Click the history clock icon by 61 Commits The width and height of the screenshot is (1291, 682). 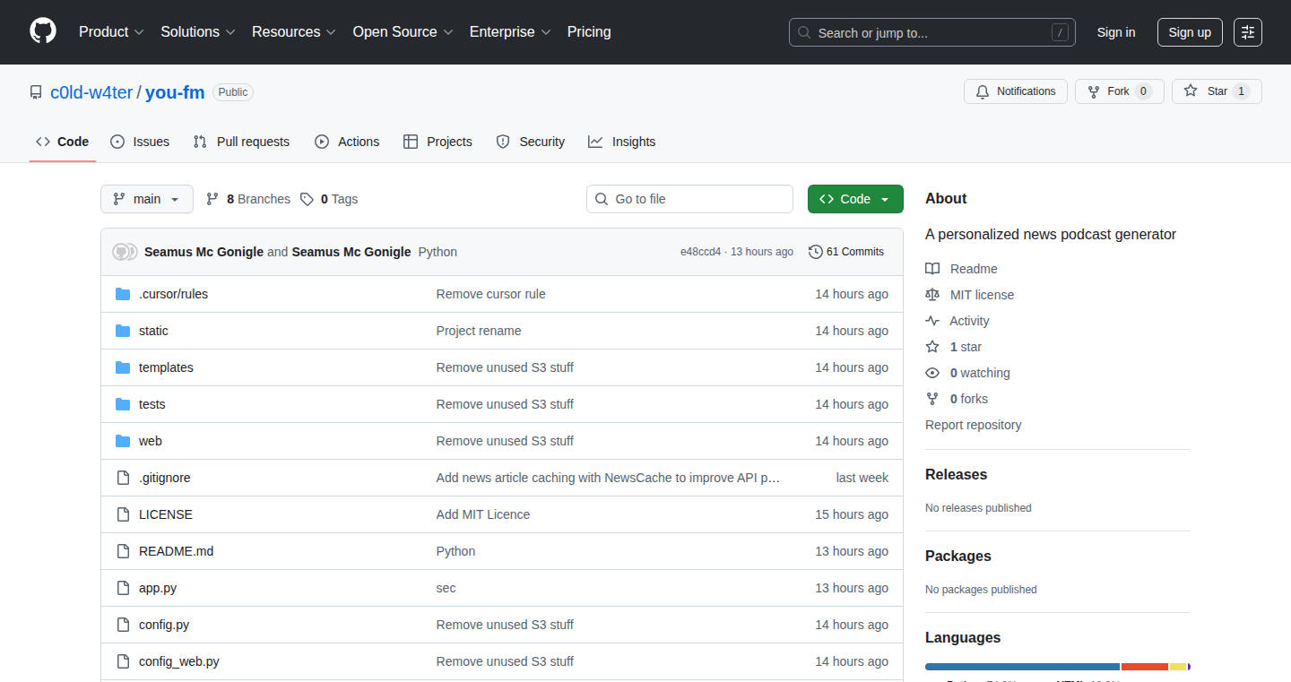(815, 252)
